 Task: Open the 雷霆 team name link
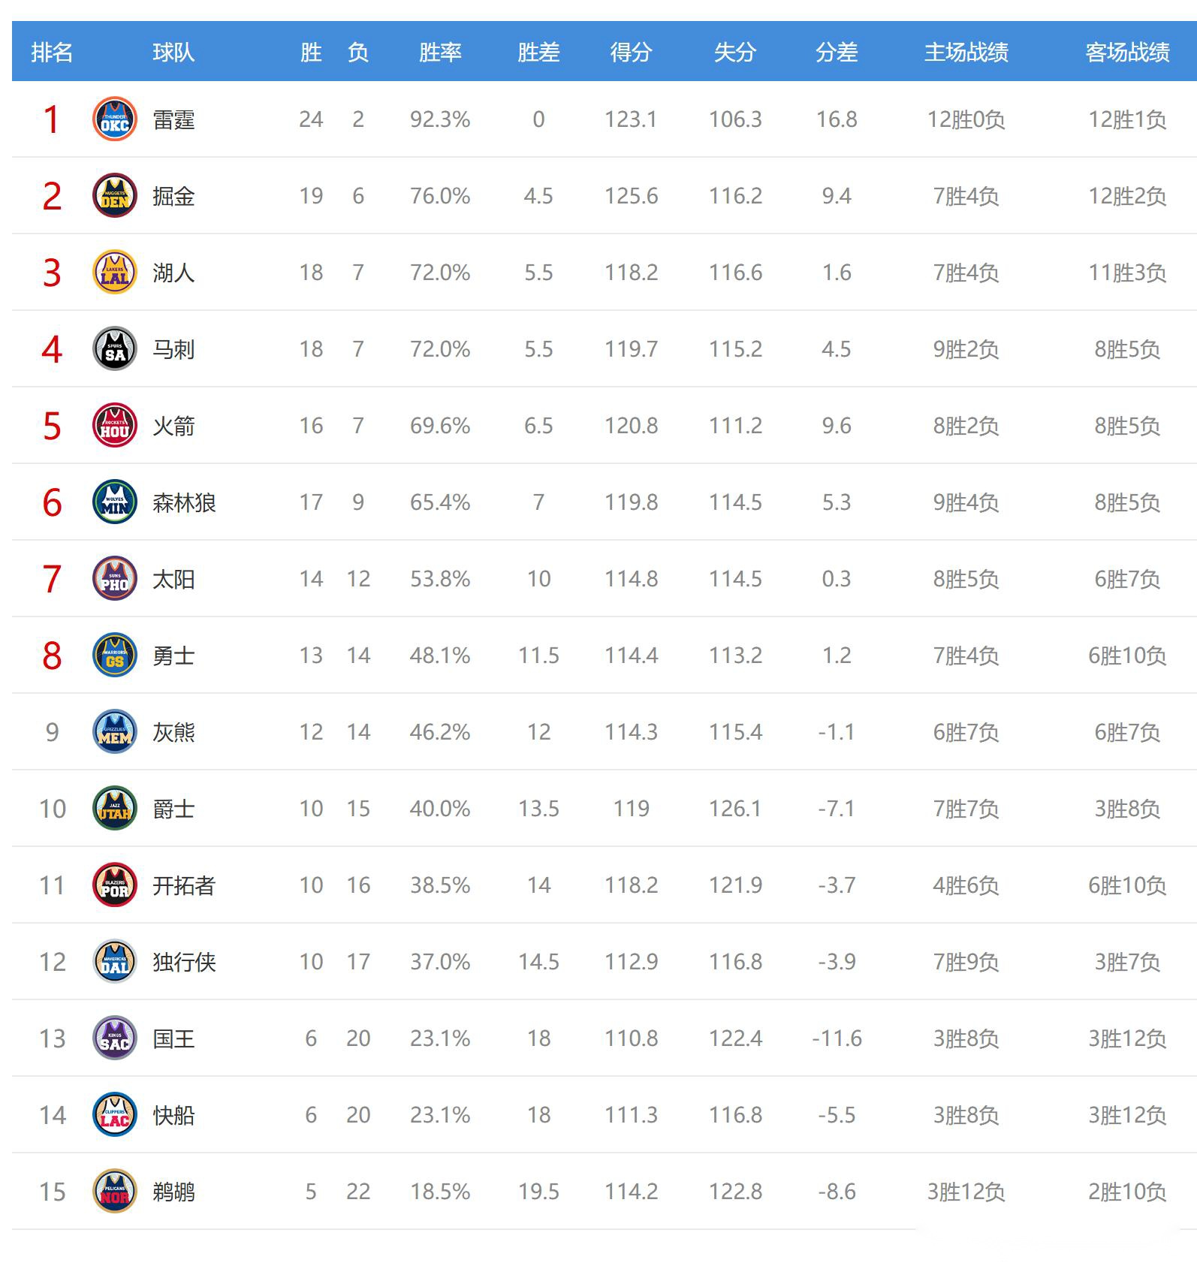[173, 120]
